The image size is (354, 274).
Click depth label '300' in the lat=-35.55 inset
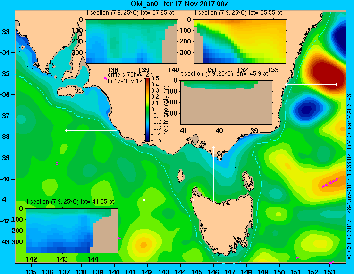pos(185,52)
